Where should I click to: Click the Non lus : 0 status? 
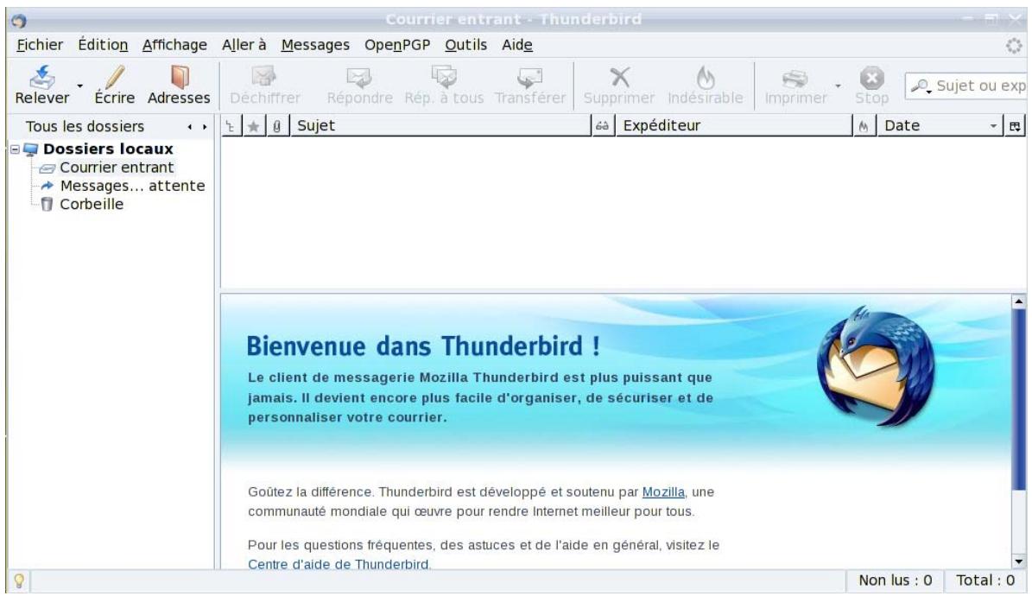point(895,580)
